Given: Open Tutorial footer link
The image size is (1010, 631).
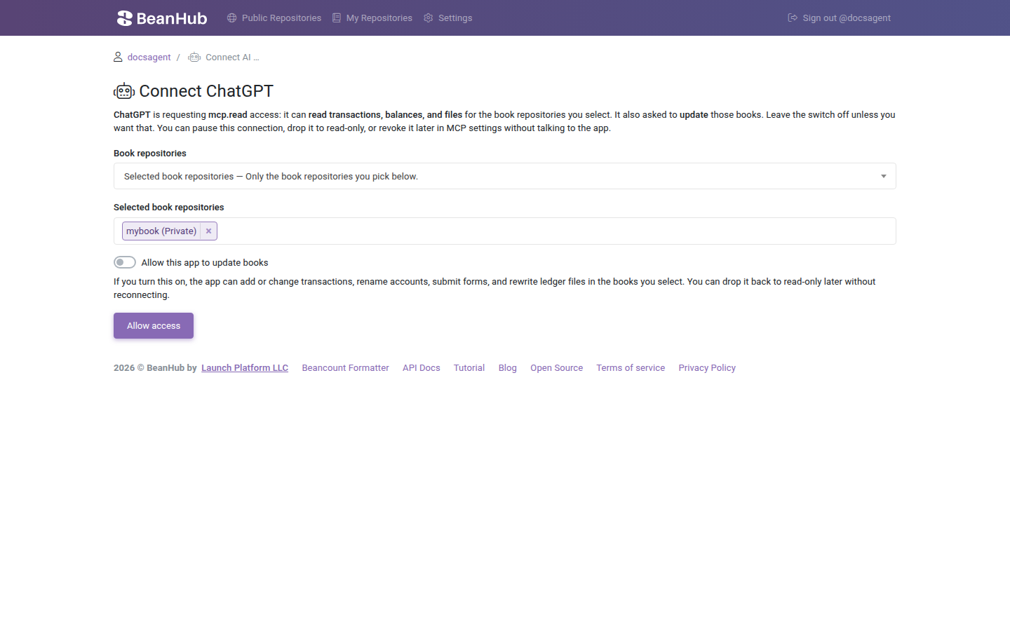Looking at the screenshot, I should coord(469,368).
